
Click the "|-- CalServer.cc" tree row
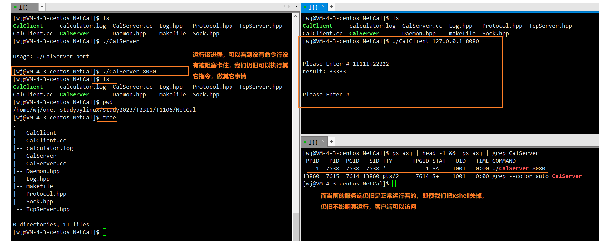click(40, 163)
